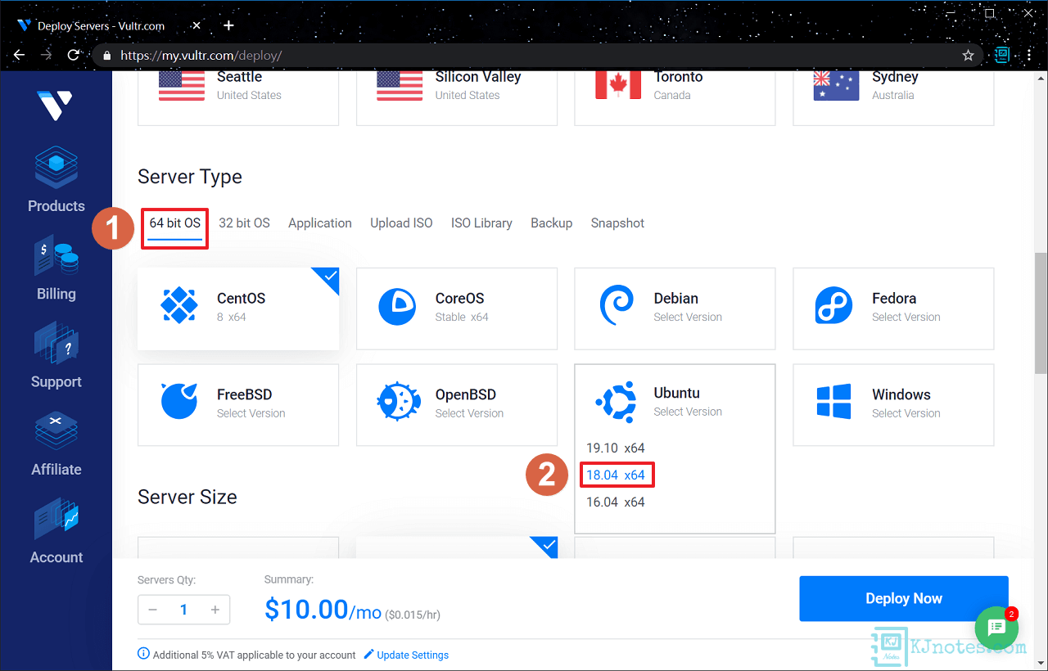This screenshot has width=1048, height=671.
Task: Open the live chat bubble icon
Action: pos(996,628)
